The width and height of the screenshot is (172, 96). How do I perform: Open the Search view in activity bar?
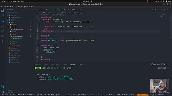point(3,15)
